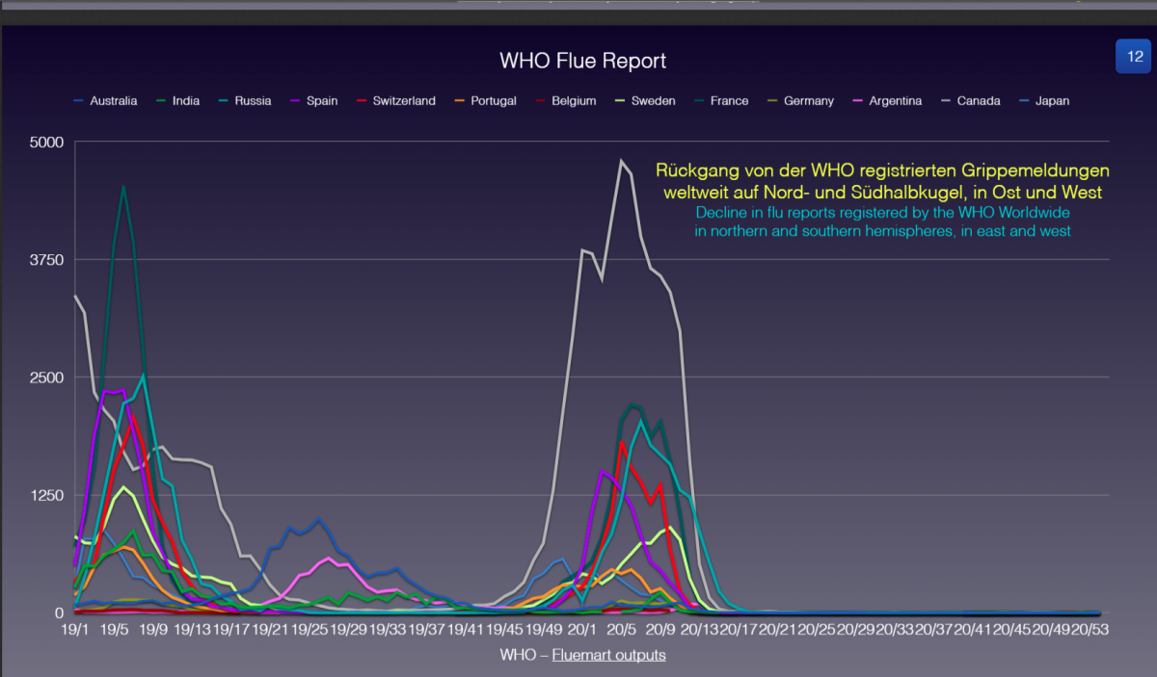
Task: Click the cyan English translation text
Action: [x=882, y=221]
